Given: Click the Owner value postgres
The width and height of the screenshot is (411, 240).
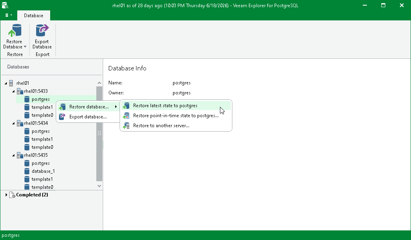Looking at the screenshot, I should pos(181,93).
